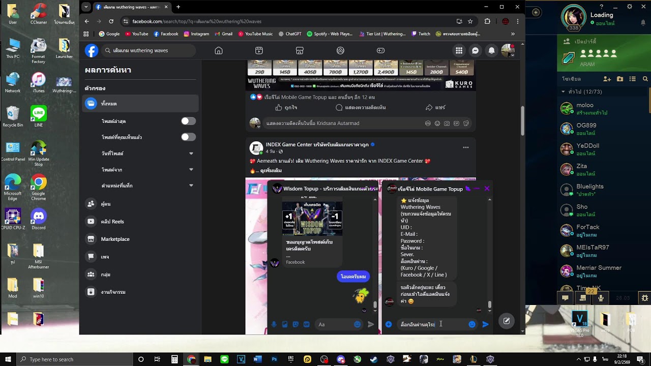Comment on the เรือจีโอ่ topup post
Image resolution: width=651 pixels, height=366 pixels.
[x=361, y=108]
